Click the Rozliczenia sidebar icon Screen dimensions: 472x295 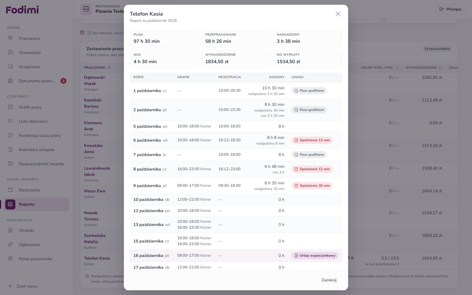tap(10, 190)
